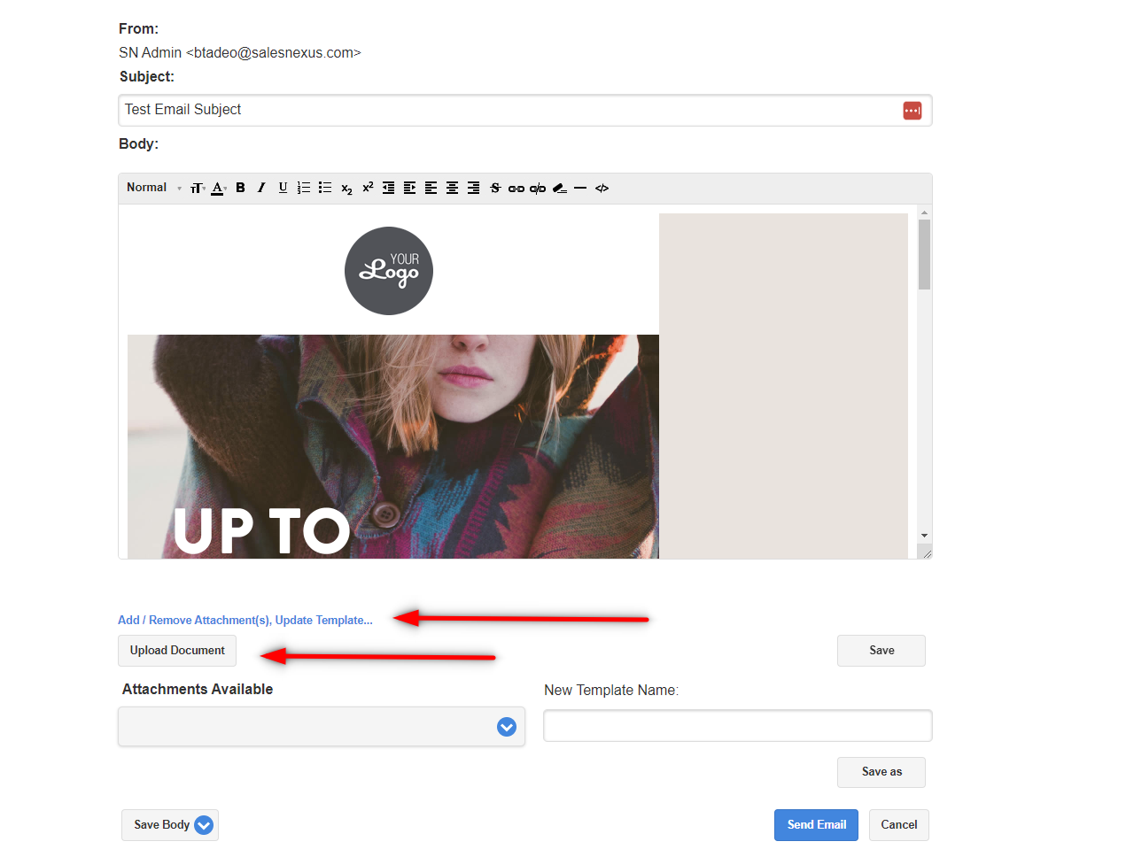Image resolution: width=1126 pixels, height=857 pixels.
Task: Align text left
Action: [x=431, y=188]
